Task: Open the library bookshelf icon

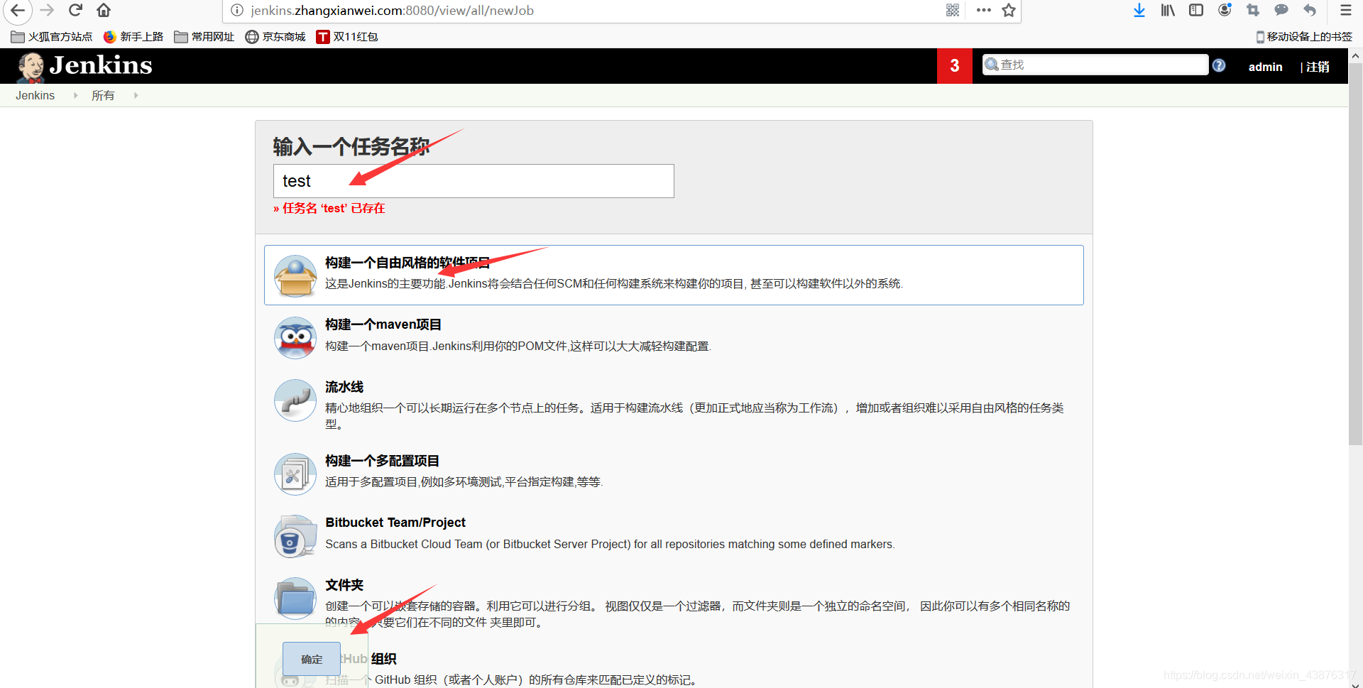Action: click(x=1168, y=10)
